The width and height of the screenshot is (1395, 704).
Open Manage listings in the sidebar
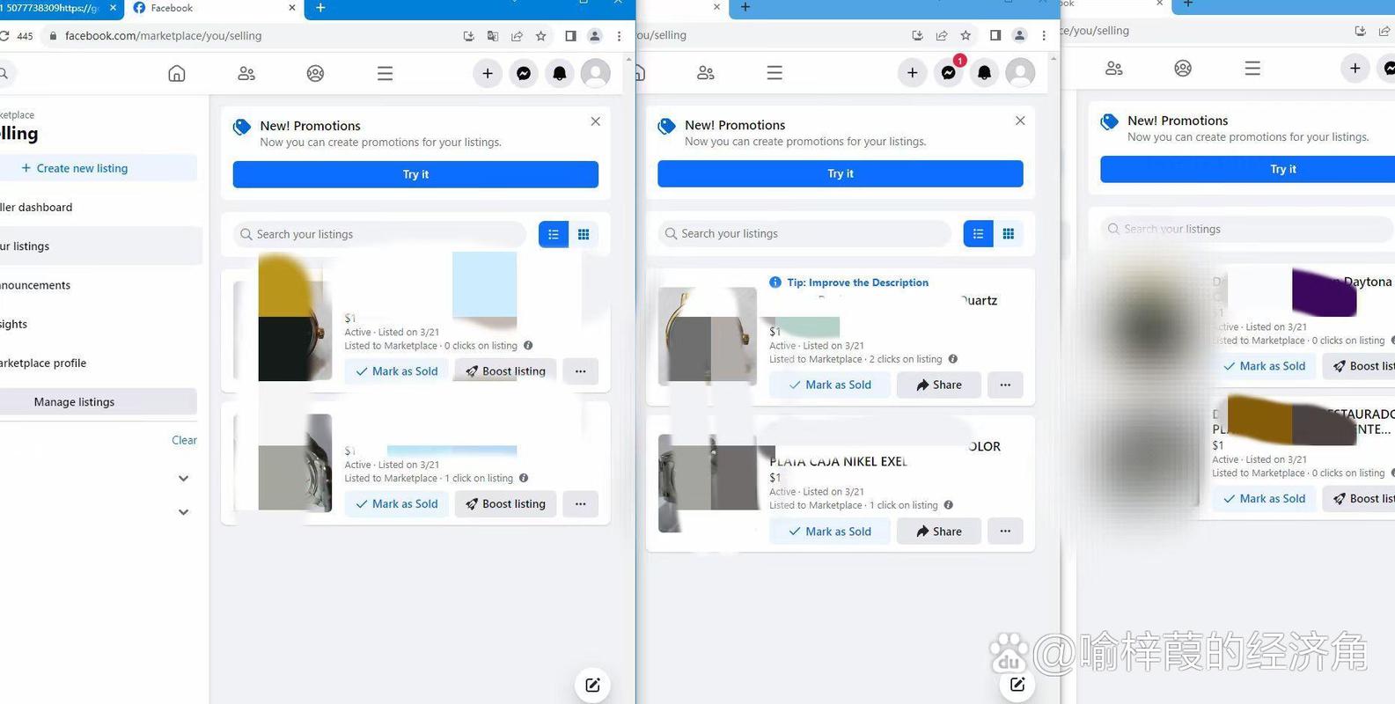[x=75, y=402]
